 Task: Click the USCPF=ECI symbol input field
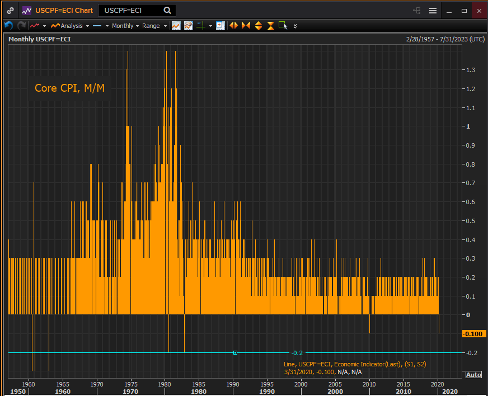[132, 11]
